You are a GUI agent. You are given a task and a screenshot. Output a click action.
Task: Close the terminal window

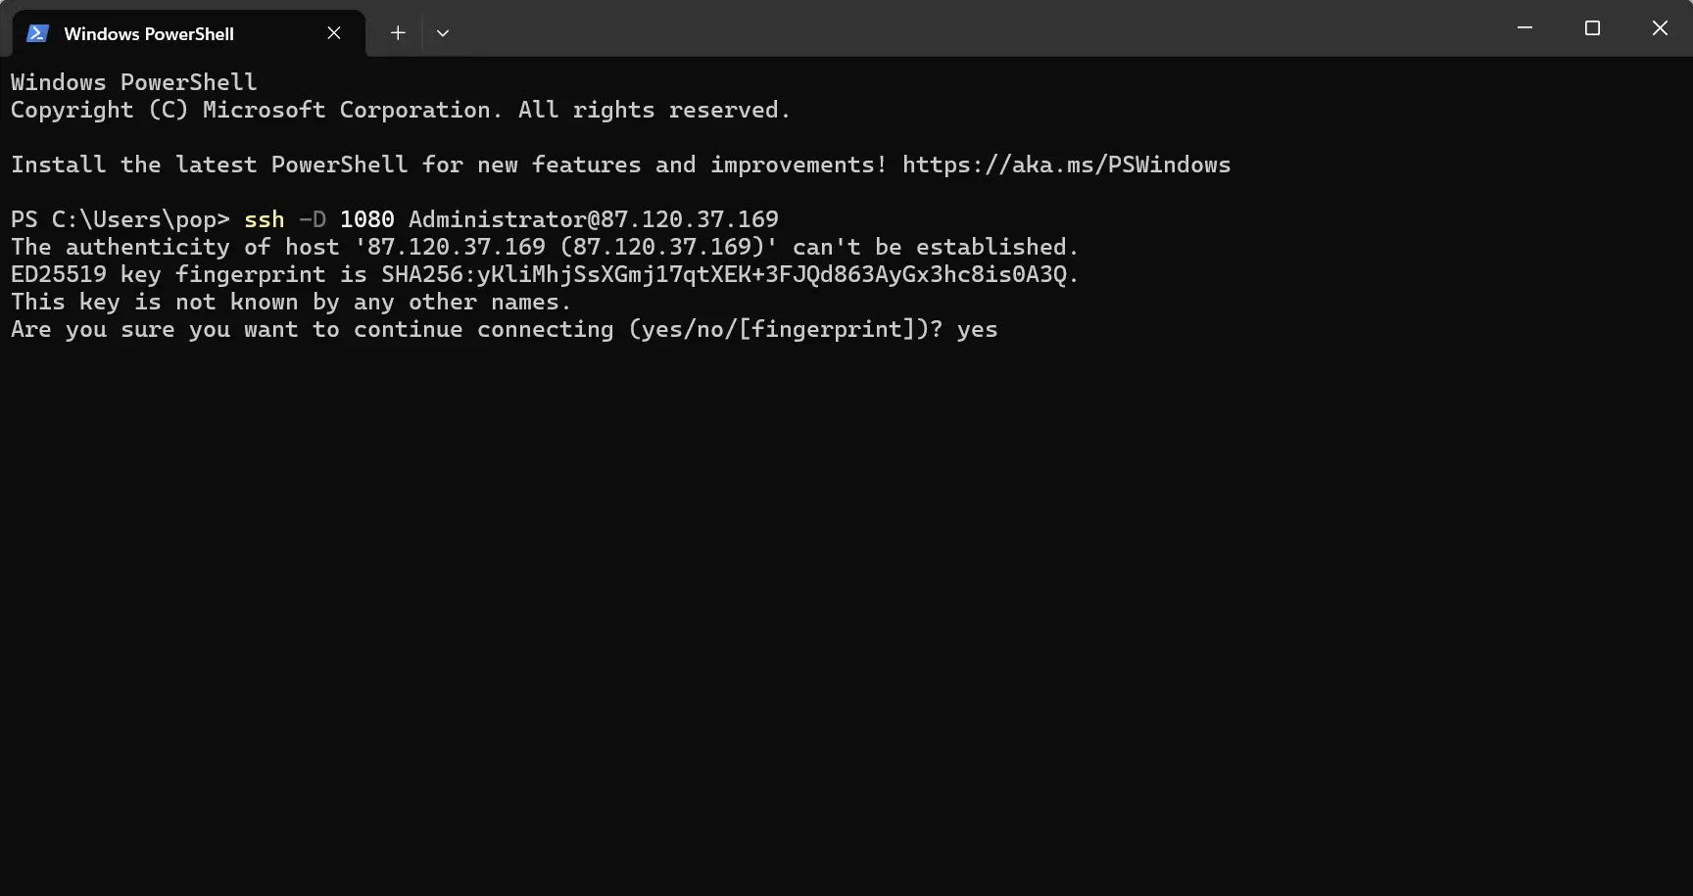[1660, 28]
